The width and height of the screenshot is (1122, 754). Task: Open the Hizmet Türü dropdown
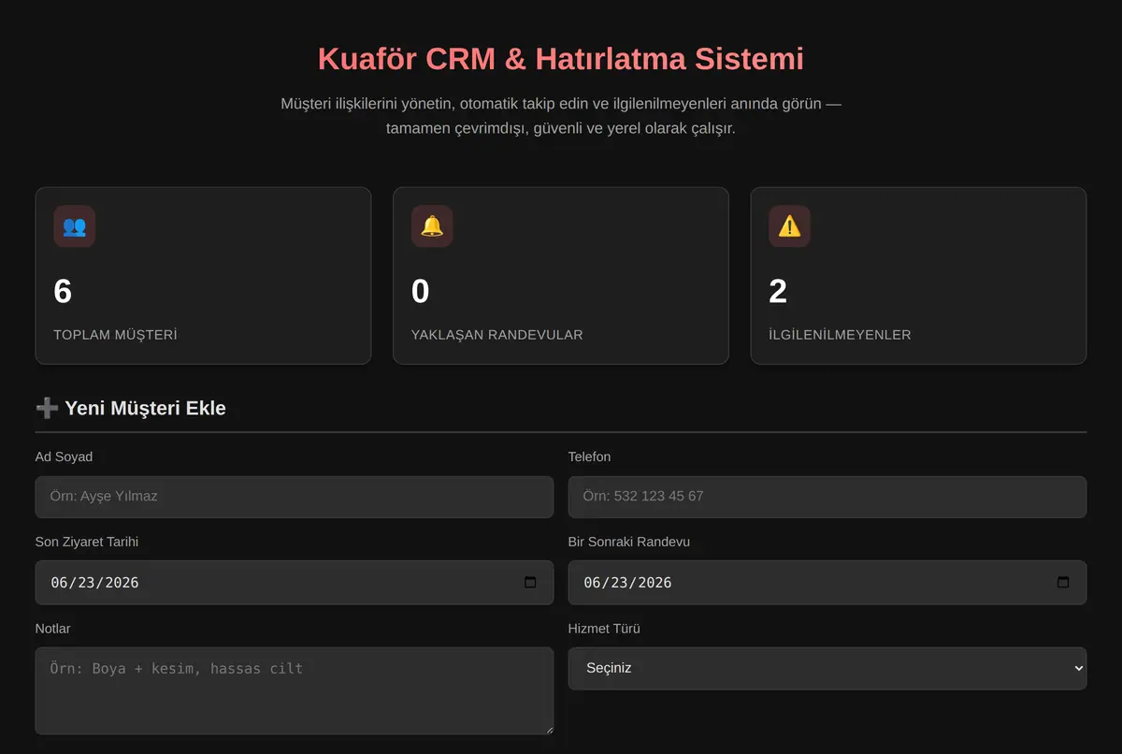[x=827, y=668]
